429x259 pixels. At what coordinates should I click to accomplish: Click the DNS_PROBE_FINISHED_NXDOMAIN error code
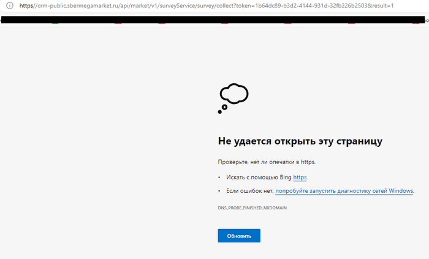252,208
